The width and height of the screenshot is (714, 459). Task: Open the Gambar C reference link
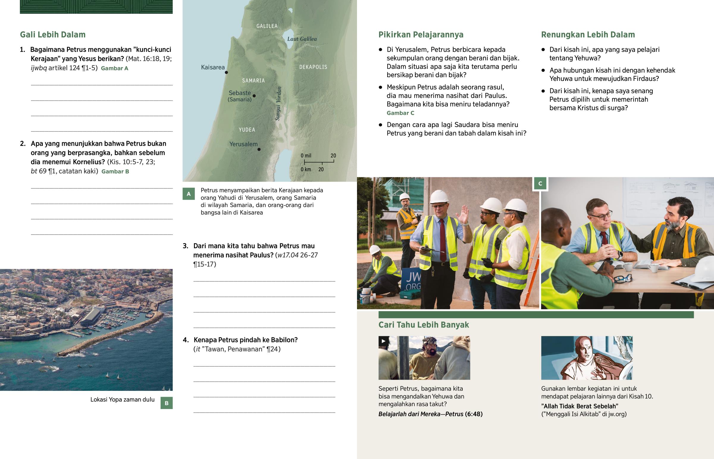coord(400,113)
